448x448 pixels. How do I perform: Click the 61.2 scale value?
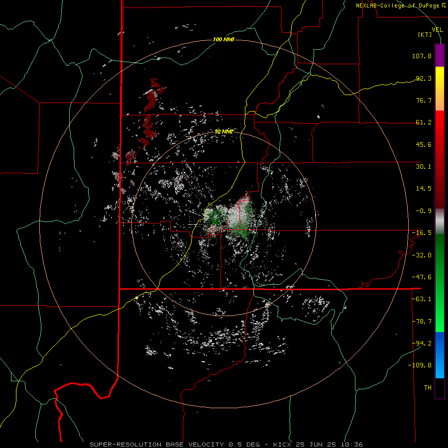(x=424, y=122)
